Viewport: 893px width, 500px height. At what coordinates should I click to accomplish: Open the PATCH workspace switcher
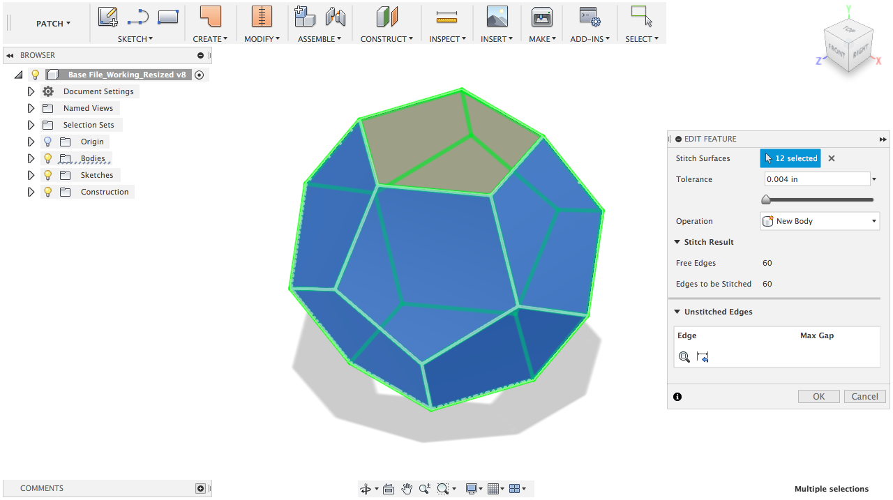(54, 23)
